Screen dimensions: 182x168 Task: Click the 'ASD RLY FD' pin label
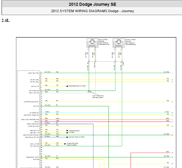(35, 87)
